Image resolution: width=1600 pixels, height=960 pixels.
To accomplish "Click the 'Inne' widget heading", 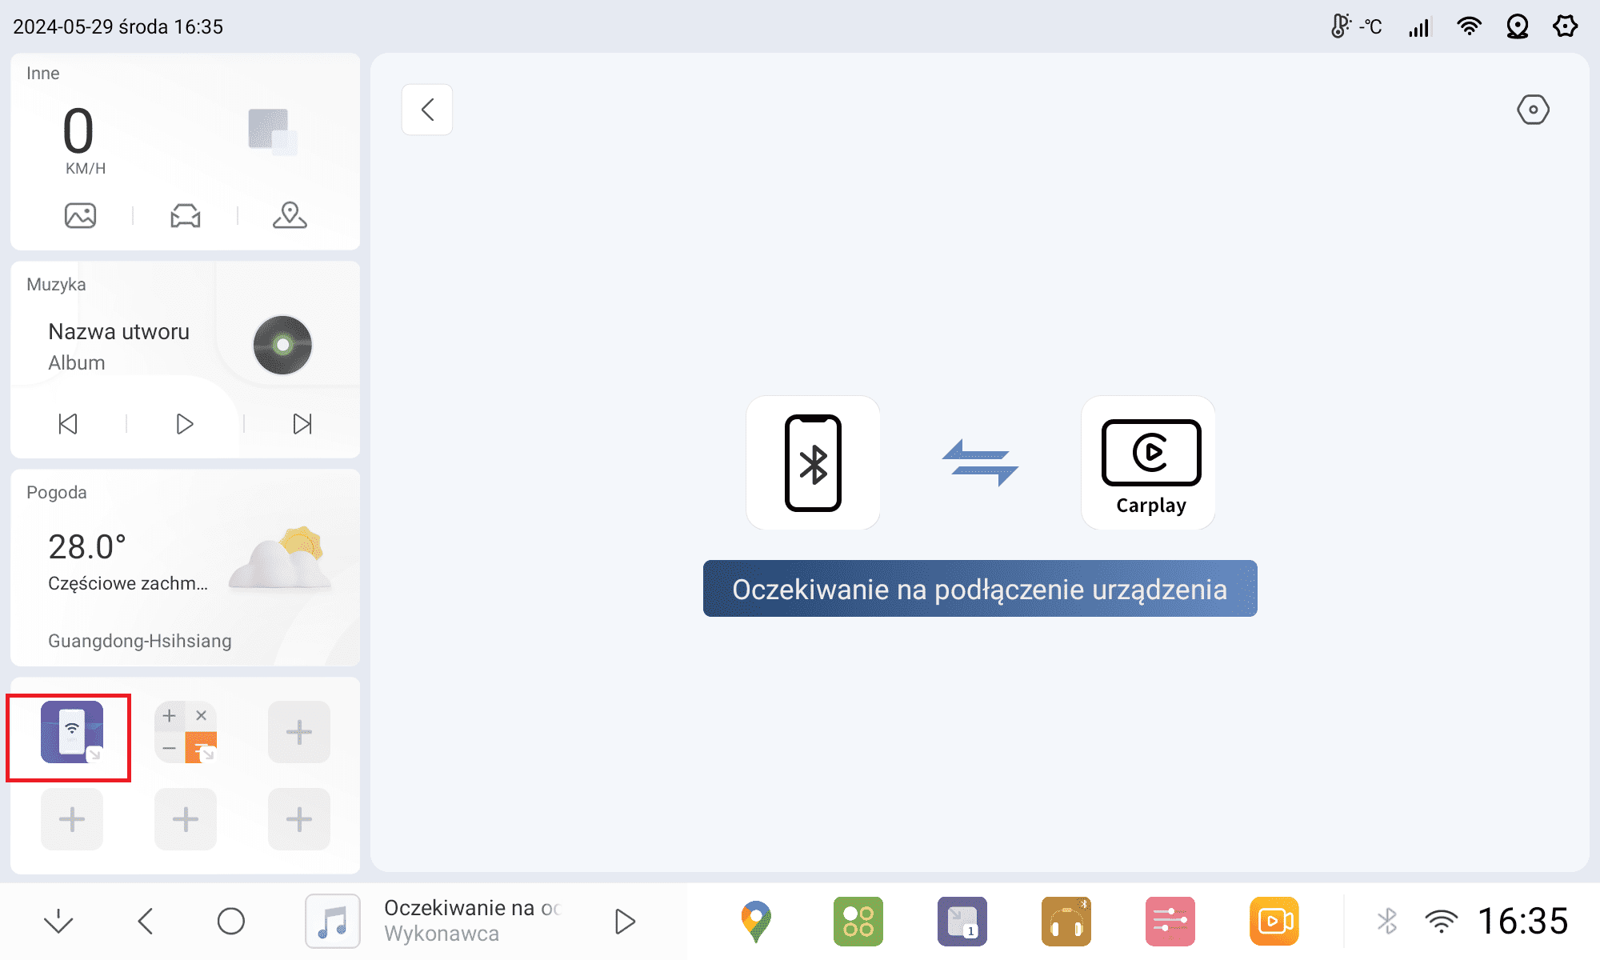I will tap(43, 74).
